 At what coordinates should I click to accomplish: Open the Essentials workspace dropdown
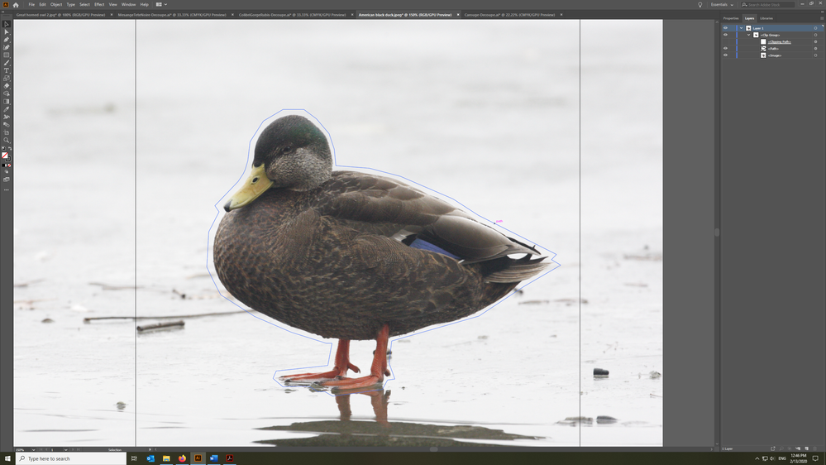click(722, 5)
